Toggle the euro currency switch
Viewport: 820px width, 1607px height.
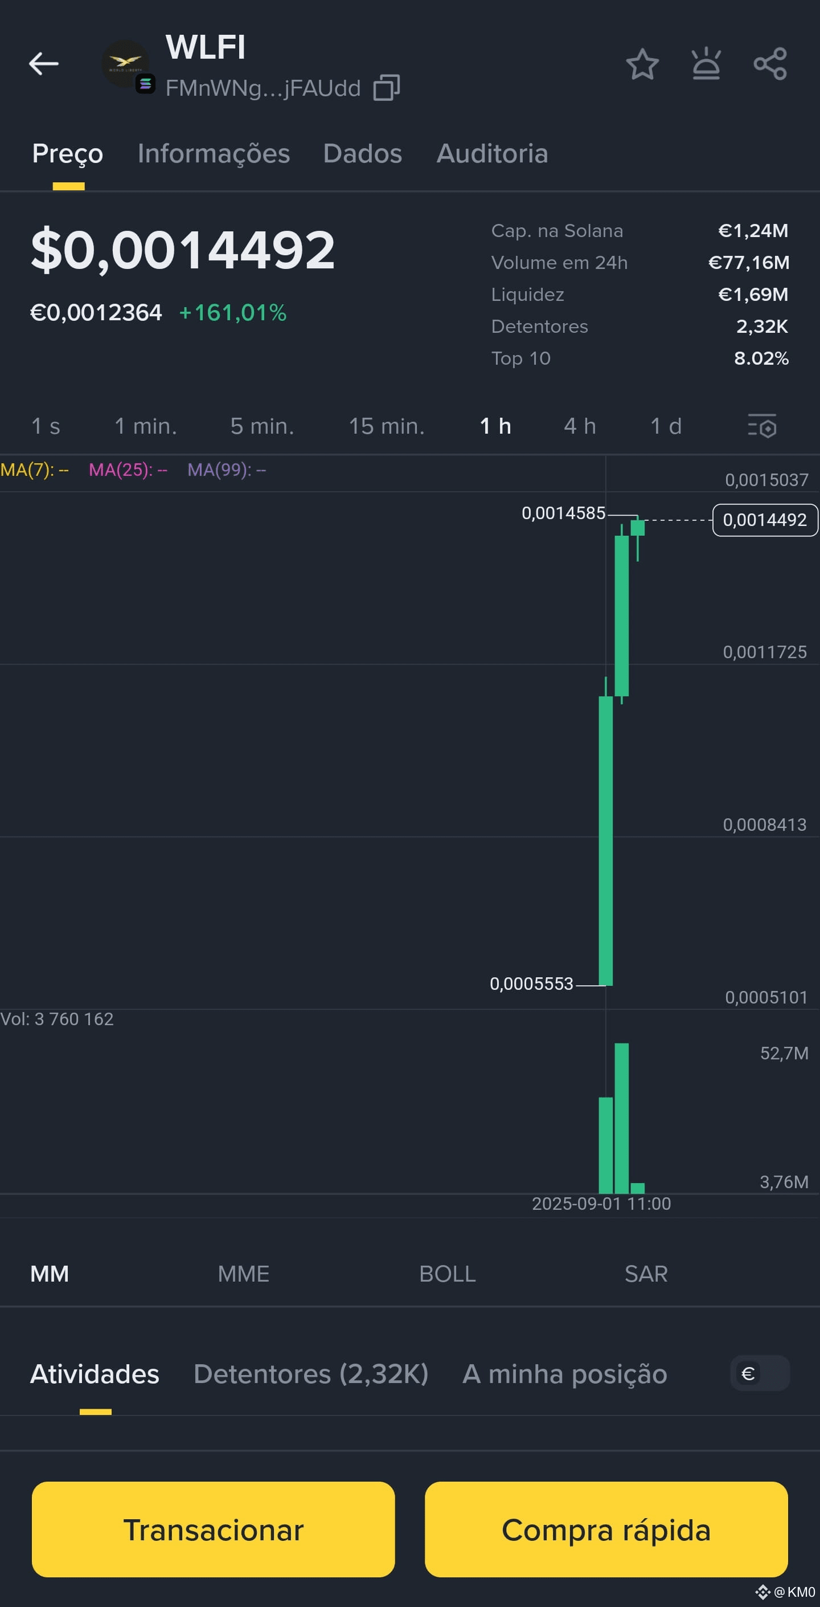pyautogui.click(x=760, y=1373)
